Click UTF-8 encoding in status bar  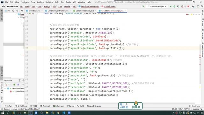187,109
